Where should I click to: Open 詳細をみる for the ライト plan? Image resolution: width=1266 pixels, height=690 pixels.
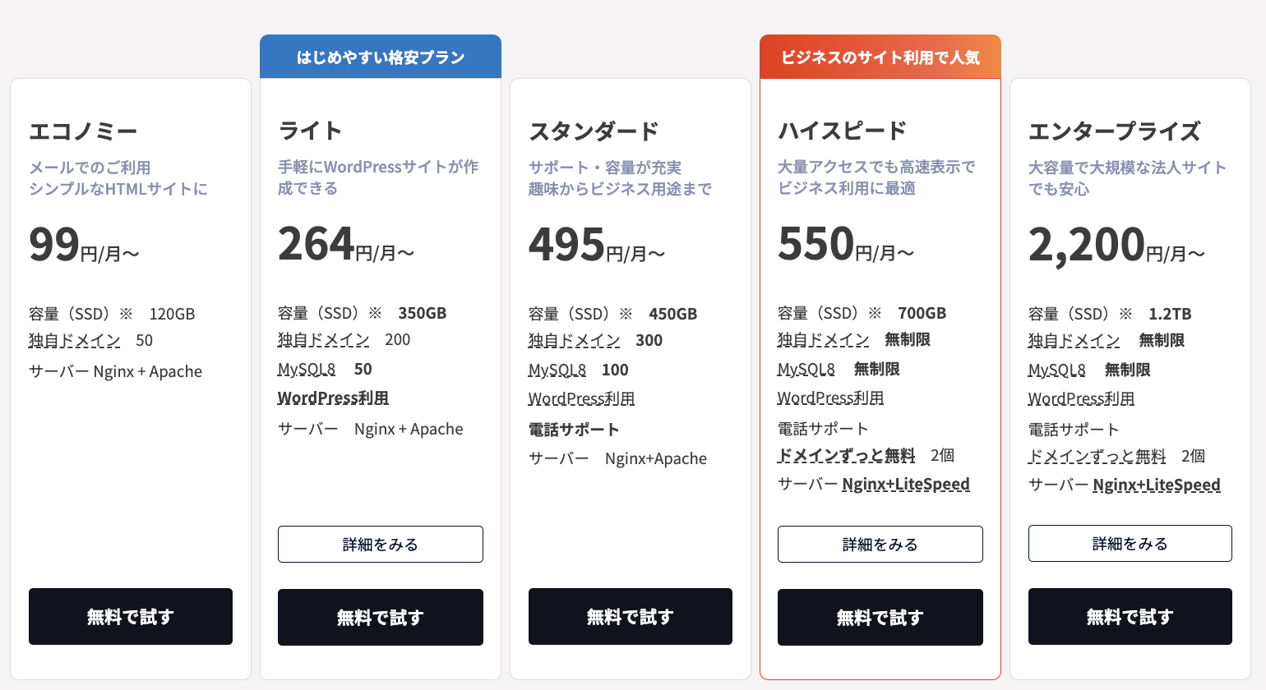[x=380, y=544]
